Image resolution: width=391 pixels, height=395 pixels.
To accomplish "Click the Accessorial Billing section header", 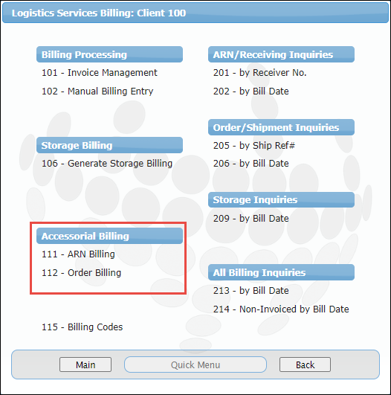I will (x=109, y=236).
